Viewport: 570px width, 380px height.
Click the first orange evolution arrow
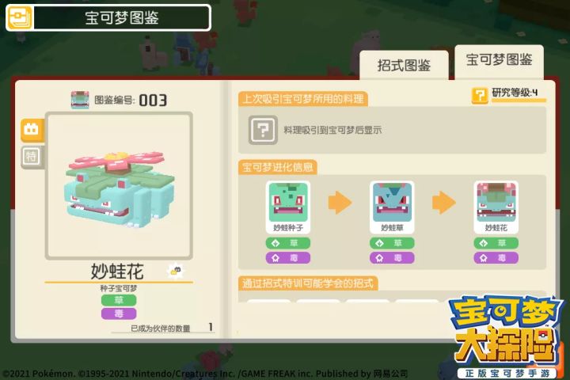(x=340, y=203)
